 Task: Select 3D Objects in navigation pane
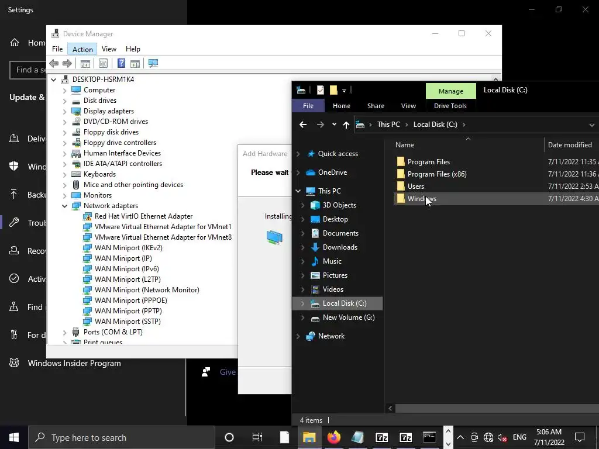(x=339, y=205)
